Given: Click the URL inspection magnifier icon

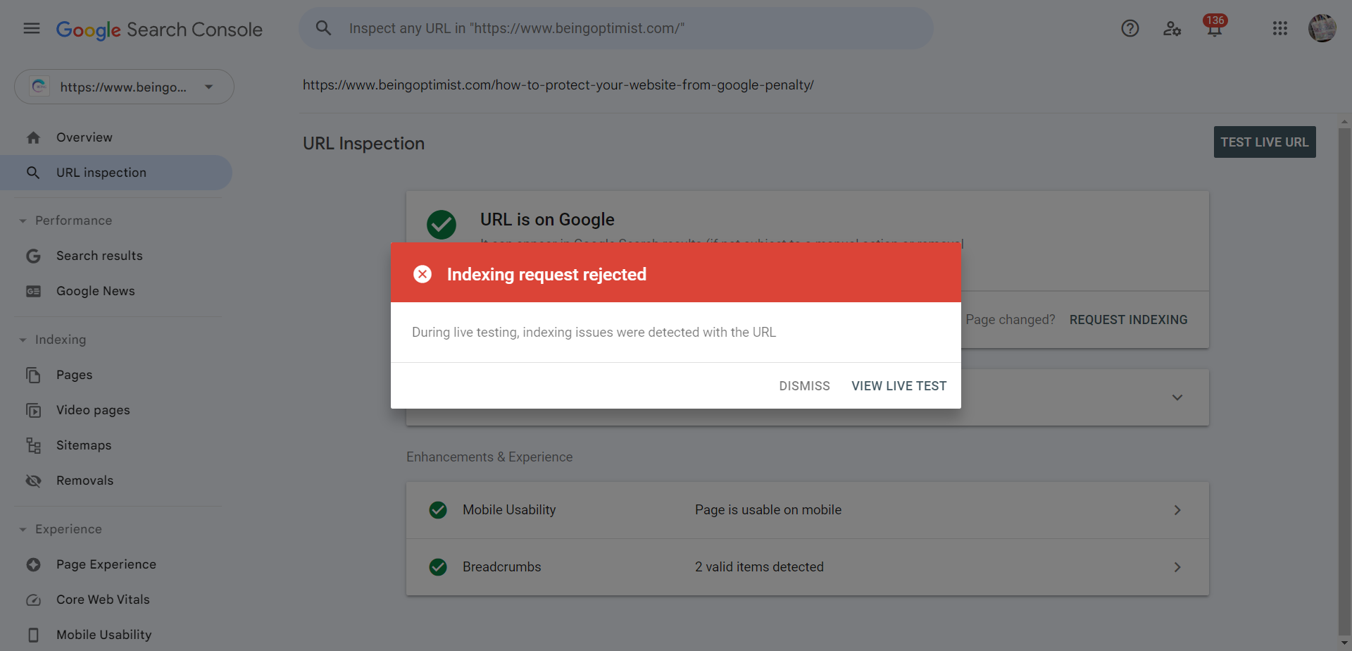Looking at the screenshot, I should [x=33, y=173].
